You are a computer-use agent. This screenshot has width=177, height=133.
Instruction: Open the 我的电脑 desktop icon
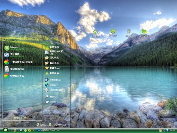pyautogui.click(x=95, y=33)
